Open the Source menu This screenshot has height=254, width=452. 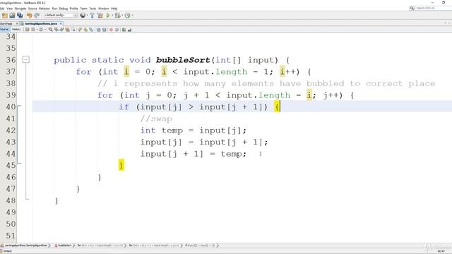[x=32, y=8]
